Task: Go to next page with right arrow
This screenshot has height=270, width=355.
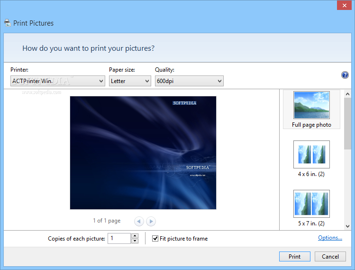Action: pyautogui.click(x=151, y=221)
